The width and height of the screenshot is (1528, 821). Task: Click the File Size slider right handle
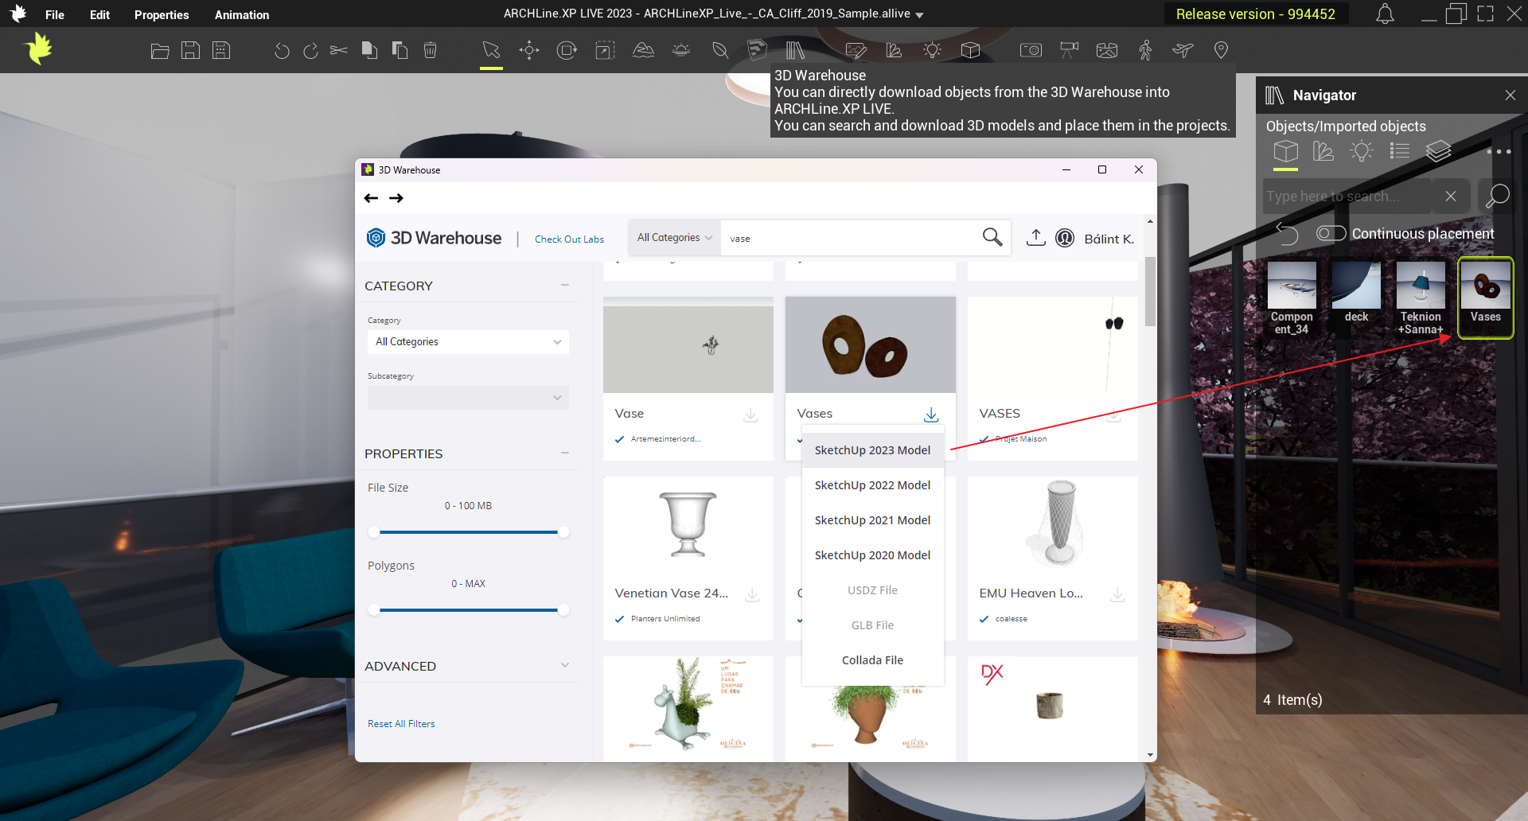pyautogui.click(x=563, y=532)
